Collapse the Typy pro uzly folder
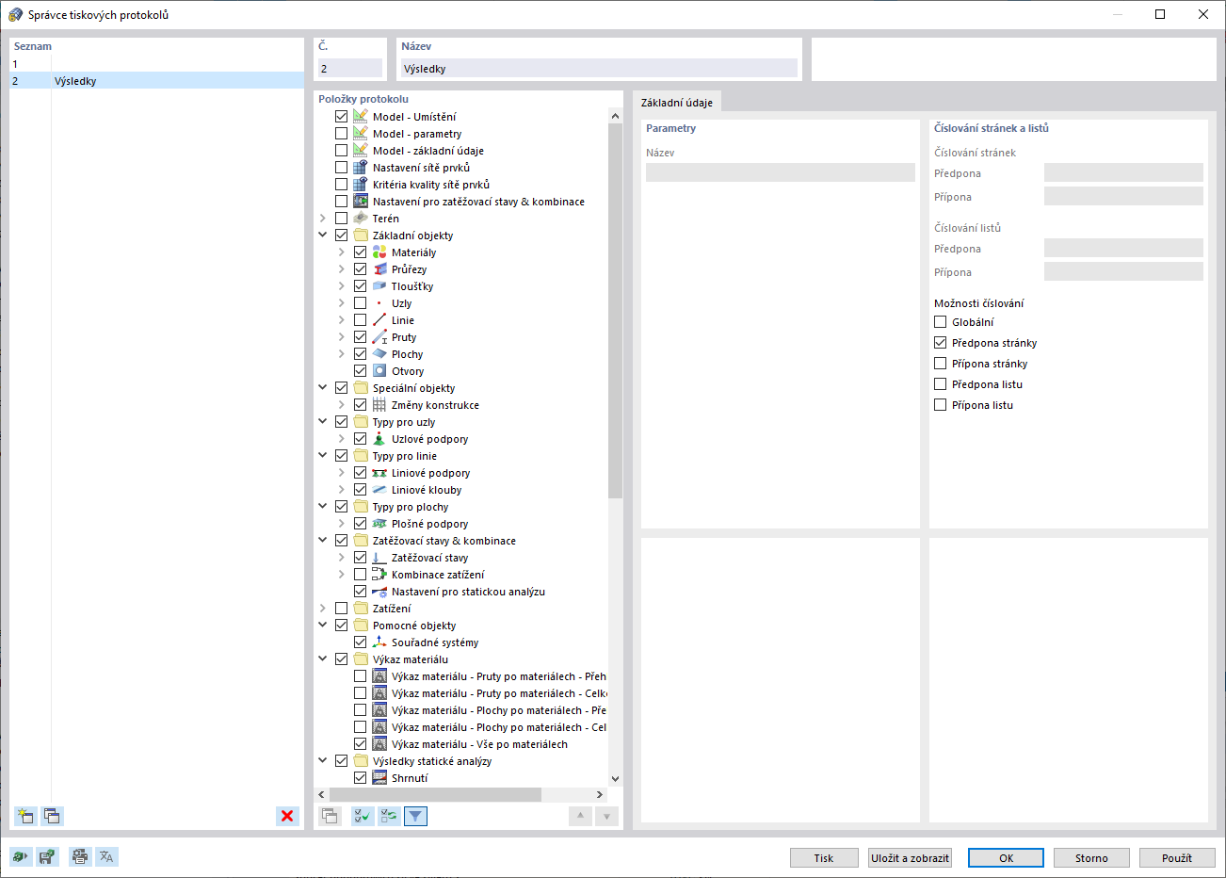 pyautogui.click(x=323, y=422)
